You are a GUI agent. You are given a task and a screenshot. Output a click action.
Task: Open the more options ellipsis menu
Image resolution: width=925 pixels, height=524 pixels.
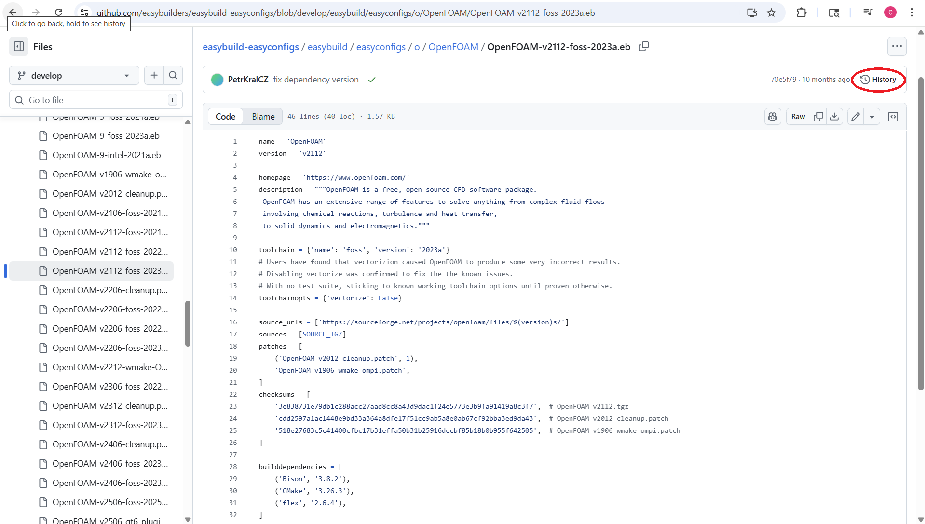(897, 46)
